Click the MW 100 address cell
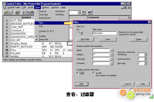The width and height of the screenshot is (154, 102). click(48, 47)
